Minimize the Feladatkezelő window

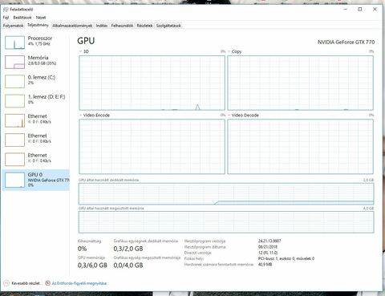345,9
